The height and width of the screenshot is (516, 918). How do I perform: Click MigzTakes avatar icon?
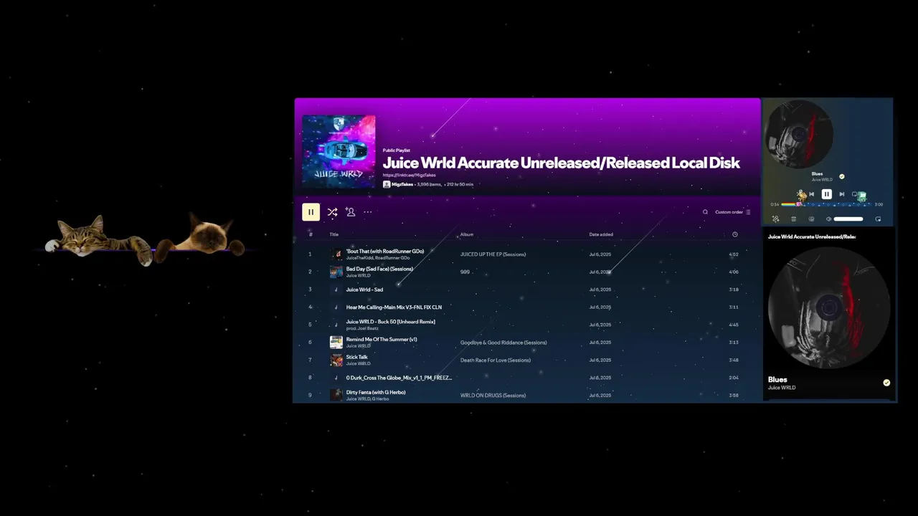[387, 184]
